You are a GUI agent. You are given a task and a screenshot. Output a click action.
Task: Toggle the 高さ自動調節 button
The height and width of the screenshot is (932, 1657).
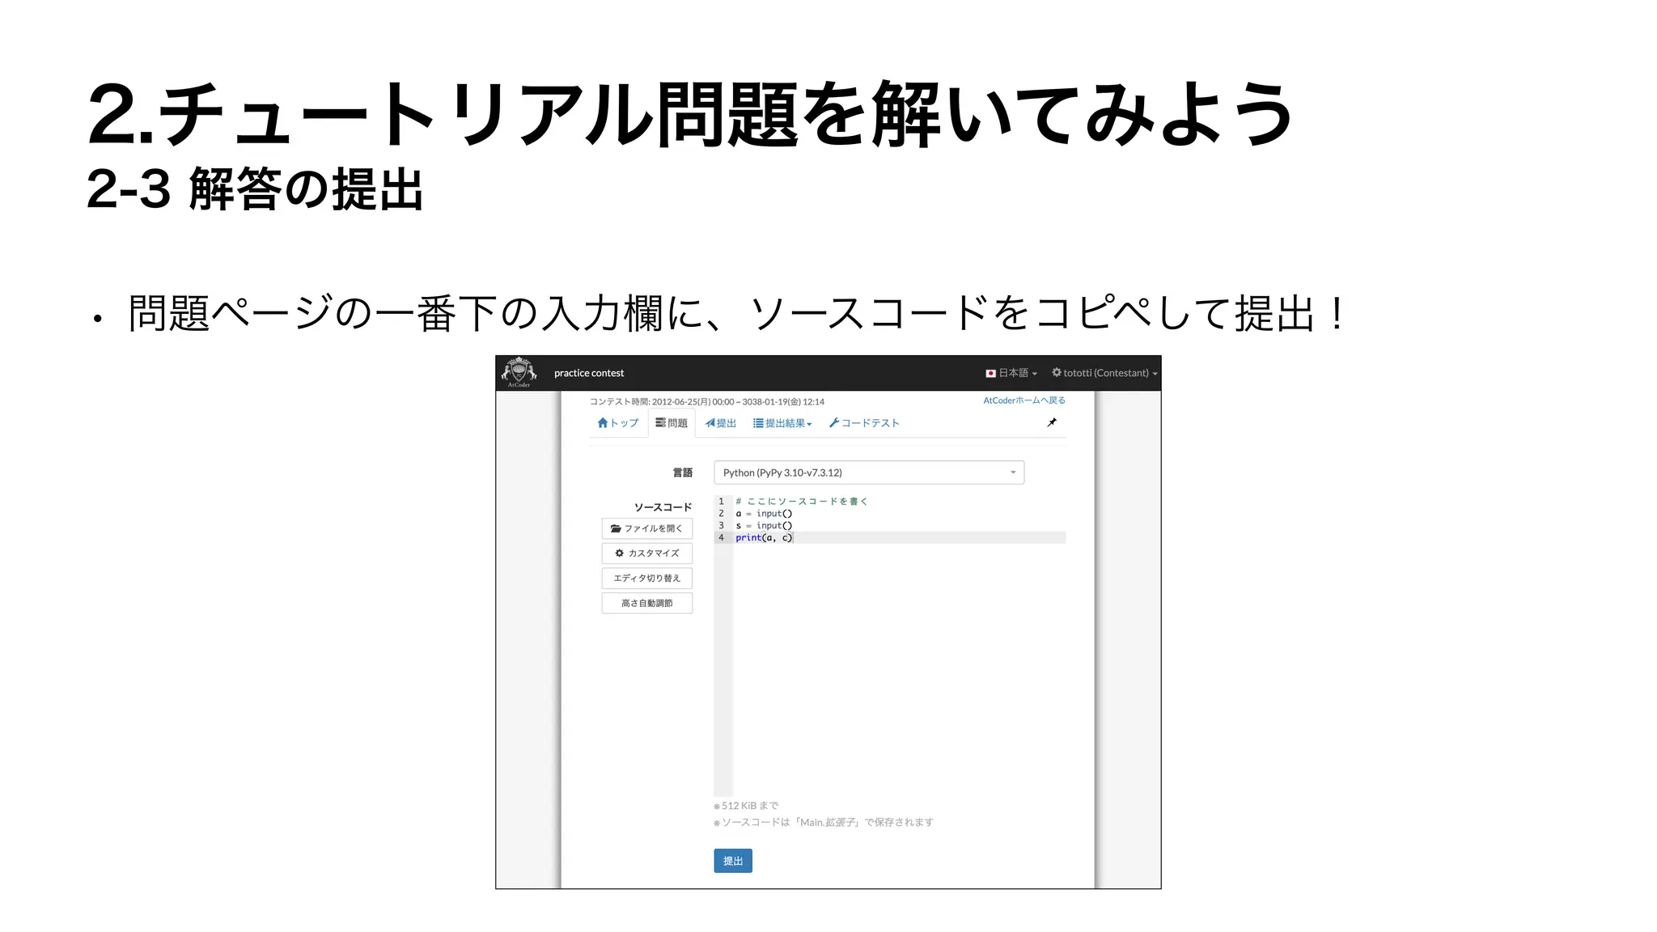647,604
